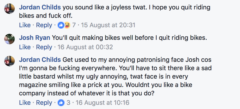The image size is (240, 109).
Task: Open the Josh Ryan name link
Action: pyautogui.click(x=34, y=38)
